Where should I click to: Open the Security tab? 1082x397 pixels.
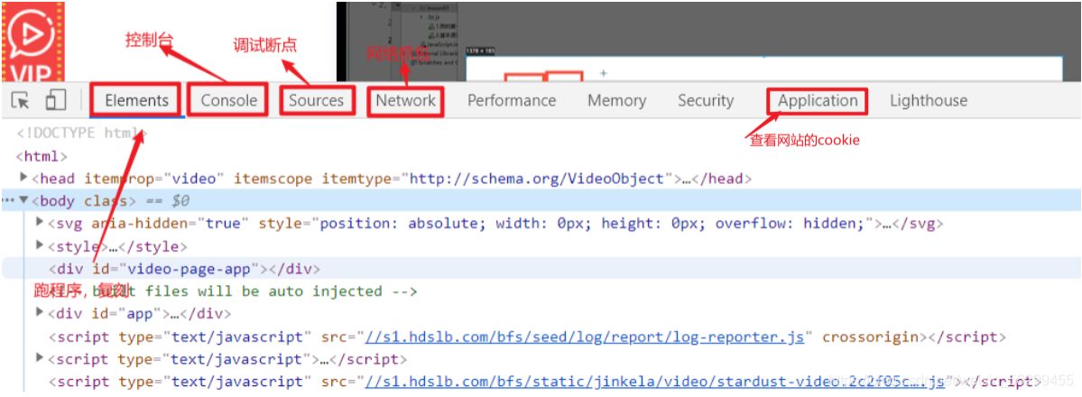705,100
